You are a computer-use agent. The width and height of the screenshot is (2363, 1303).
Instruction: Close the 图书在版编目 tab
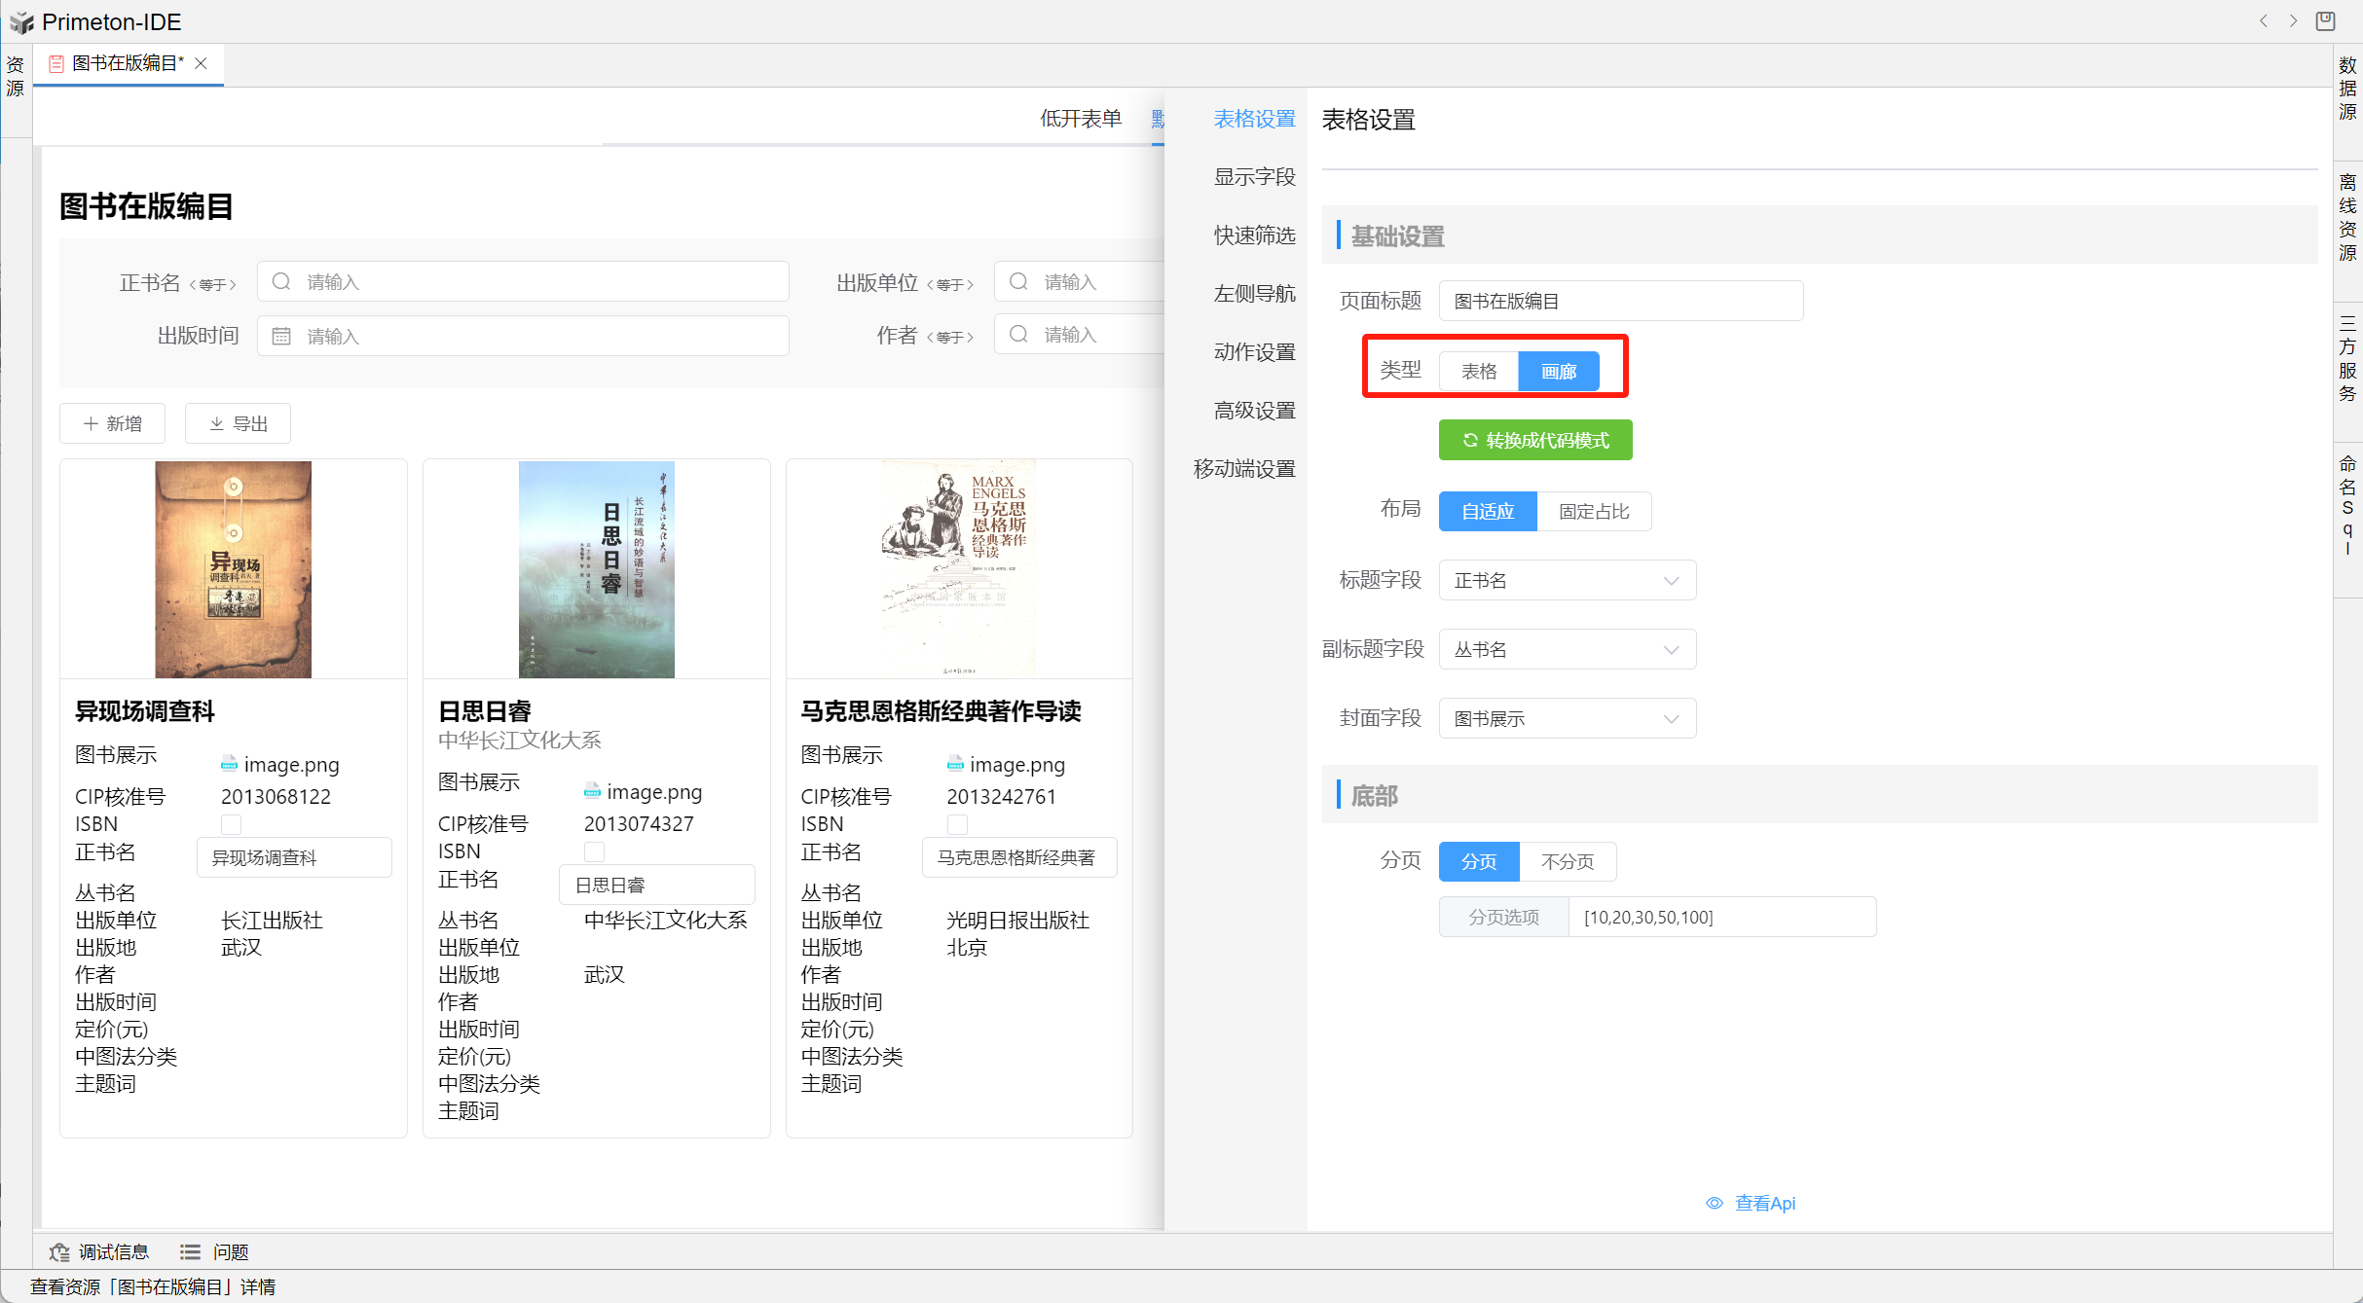tap(202, 63)
